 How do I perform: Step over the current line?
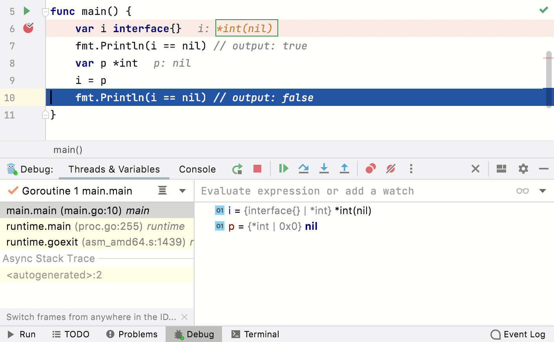coord(303,169)
